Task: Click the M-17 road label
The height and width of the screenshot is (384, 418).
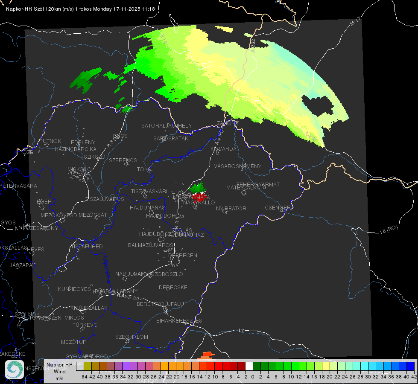Action: [355, 21]
